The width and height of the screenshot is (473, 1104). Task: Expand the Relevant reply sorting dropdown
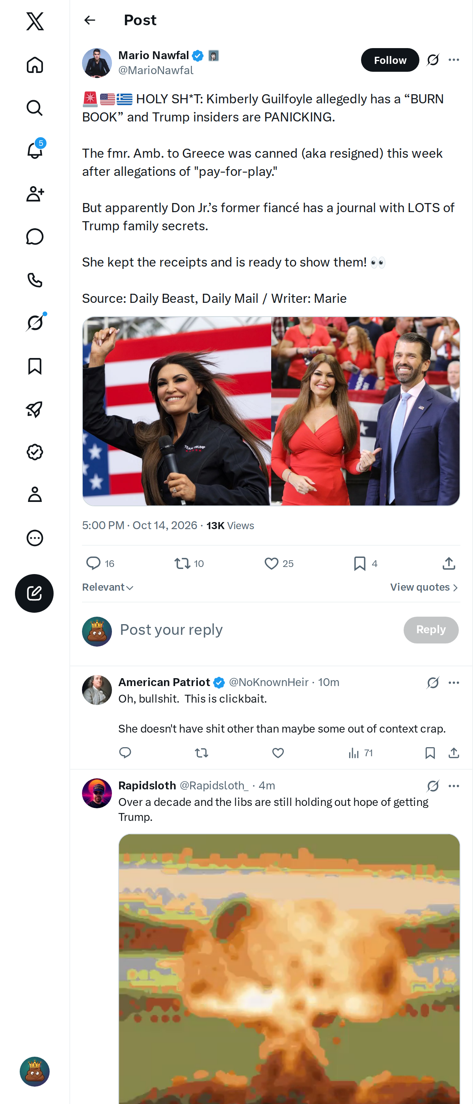coord(108,587)
